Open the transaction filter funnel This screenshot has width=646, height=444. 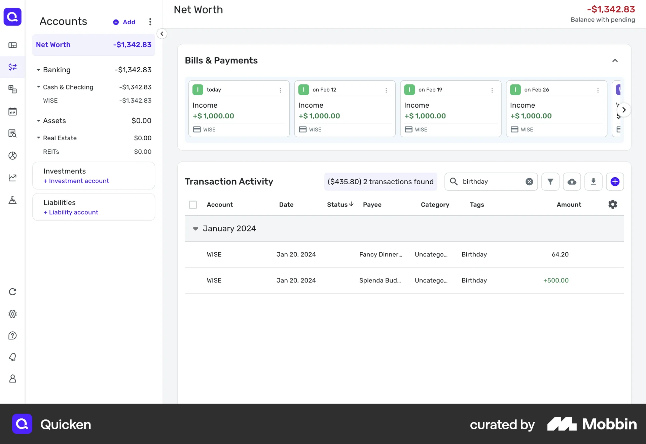pos(550,182)
